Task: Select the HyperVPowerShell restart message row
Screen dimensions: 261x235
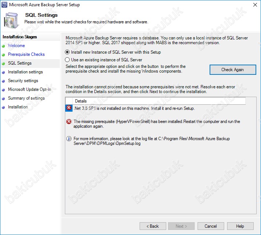Action: click(157, 124)
